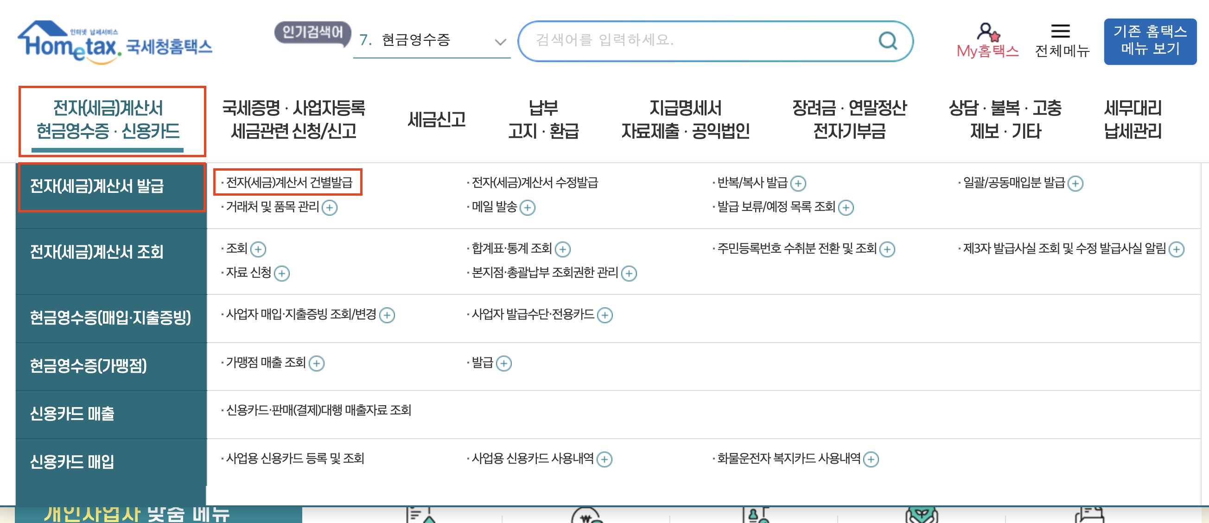Screen dimensions: 1209x523
Task: Open 납부 고지·환급 menu
Action: coord(543,119)
